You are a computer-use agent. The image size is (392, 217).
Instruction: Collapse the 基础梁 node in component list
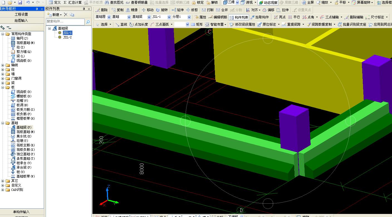click(50, 28)
